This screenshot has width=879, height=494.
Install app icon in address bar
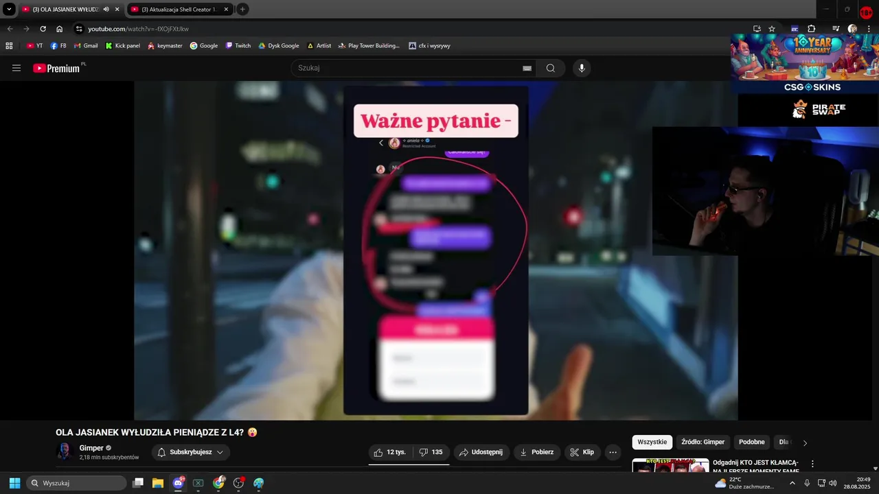(757, 29)
